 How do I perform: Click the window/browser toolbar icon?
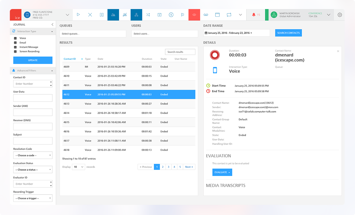click(x=217, y=15)
